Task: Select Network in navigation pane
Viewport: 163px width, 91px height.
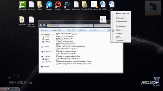Action: (45, 67)
